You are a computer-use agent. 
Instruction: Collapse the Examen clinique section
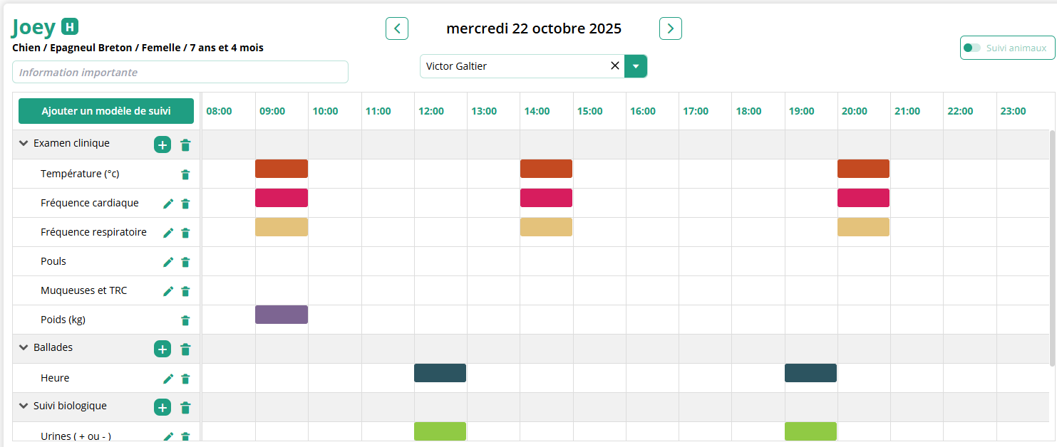(24, 143)
